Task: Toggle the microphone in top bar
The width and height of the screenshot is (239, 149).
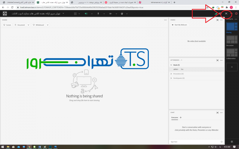Action: pos(98,14)
